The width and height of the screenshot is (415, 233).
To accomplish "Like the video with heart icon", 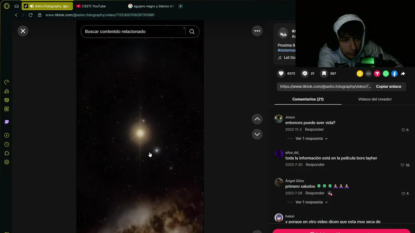I will tap(281, 73).
